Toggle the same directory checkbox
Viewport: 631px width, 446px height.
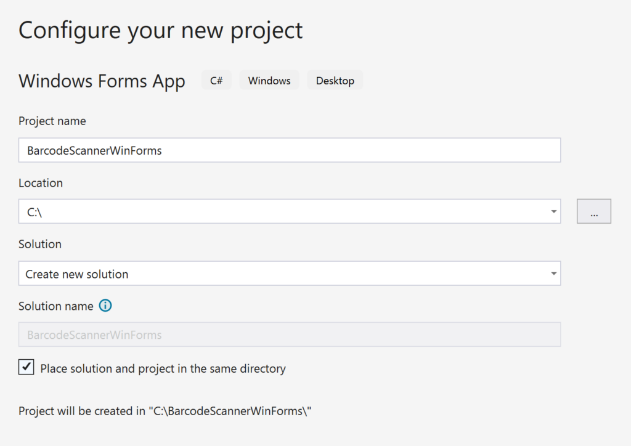(26, 368)
